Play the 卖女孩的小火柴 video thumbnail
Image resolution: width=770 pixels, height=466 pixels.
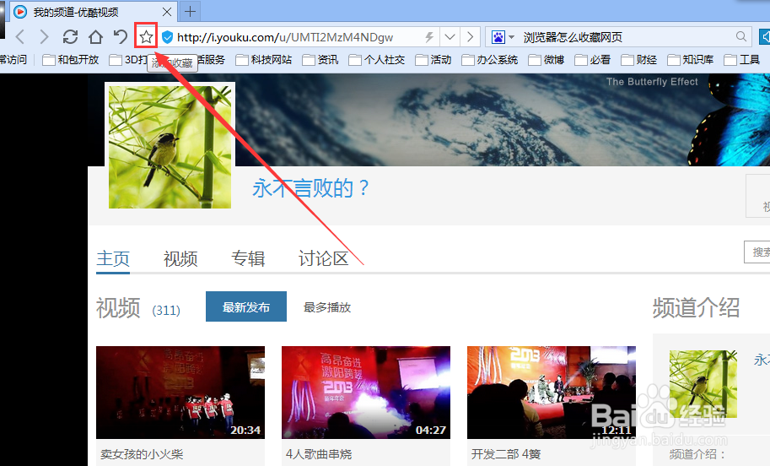(x=180, y=393)
